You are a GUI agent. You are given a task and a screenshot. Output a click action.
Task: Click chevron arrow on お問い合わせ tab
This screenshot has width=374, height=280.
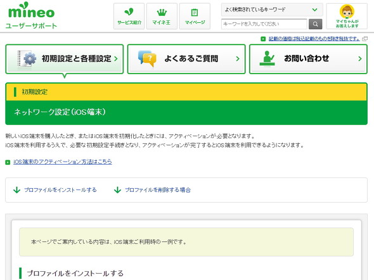coord(360,59)
